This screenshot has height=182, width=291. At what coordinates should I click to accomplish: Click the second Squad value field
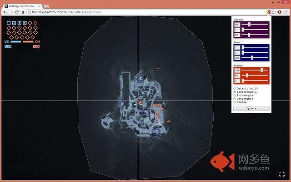pyautogui.click(x=237, y=30)
